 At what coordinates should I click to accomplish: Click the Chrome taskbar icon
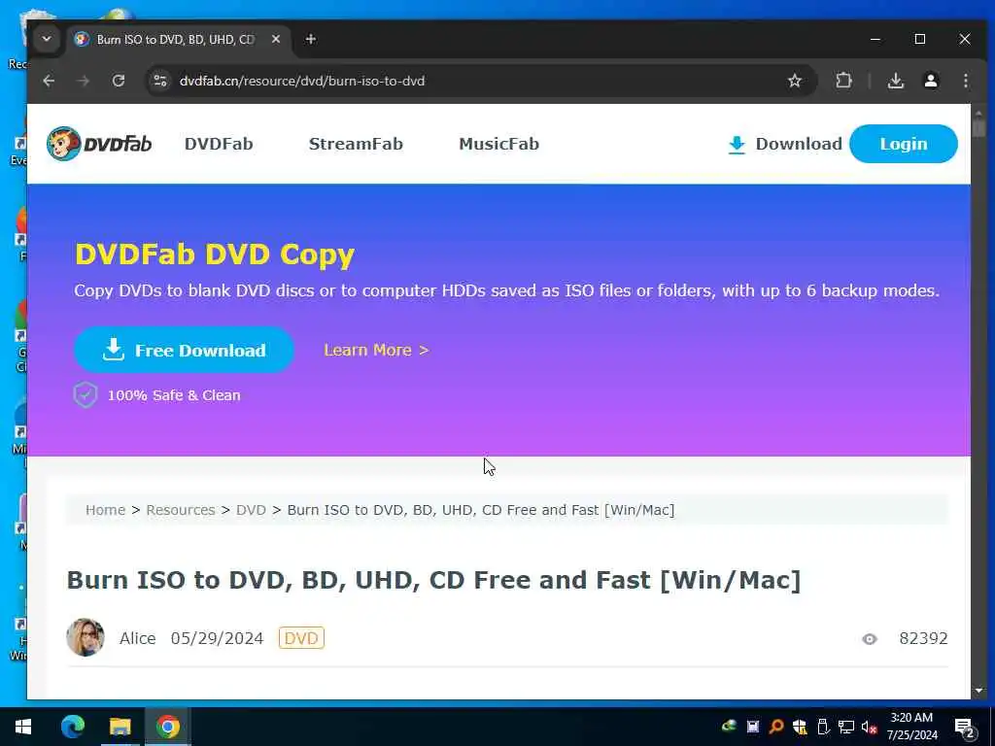(x=168, y=727)
